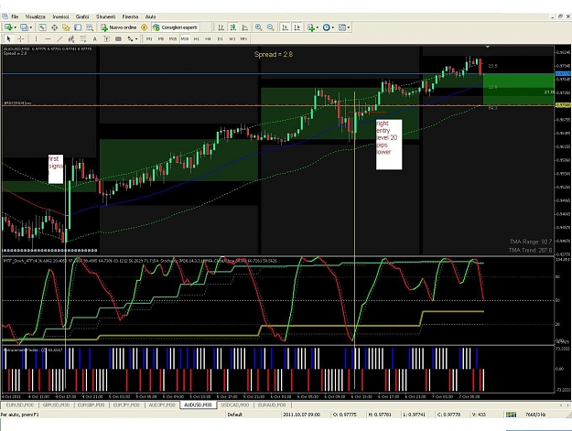Open the indicators list icon
Viewport: 572px width, 431px height.
[x=311, y=27]
